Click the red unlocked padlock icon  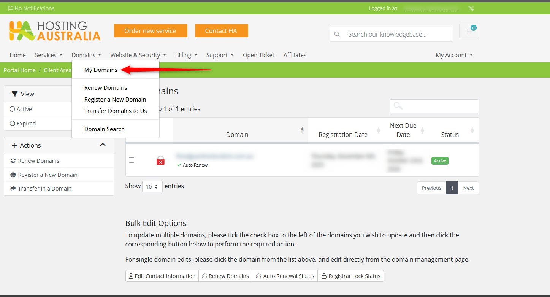tap(160, 160)
